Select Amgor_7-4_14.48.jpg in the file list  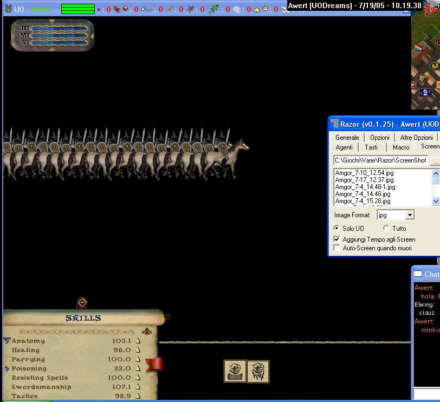coord(363,194)
